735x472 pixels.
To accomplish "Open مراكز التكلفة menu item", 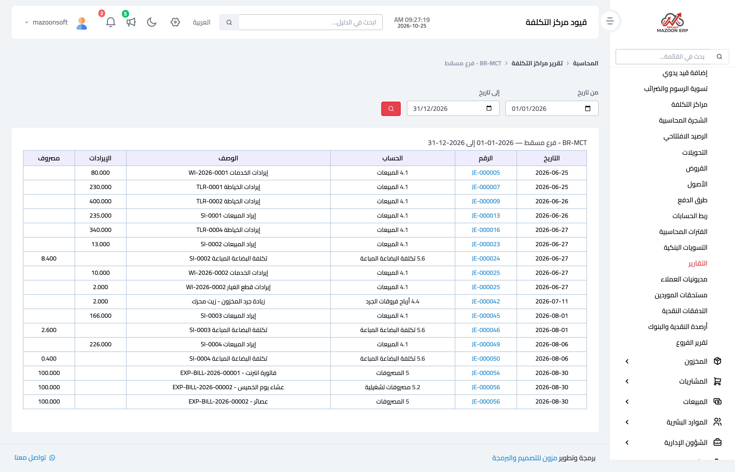I will [689, 104].
